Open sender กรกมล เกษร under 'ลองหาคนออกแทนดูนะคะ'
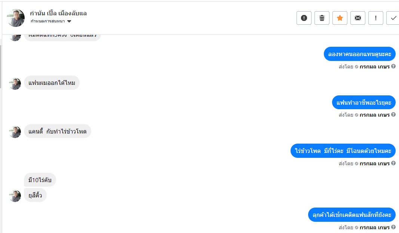This screenshot has width=399, height=233. click(374, 67)
